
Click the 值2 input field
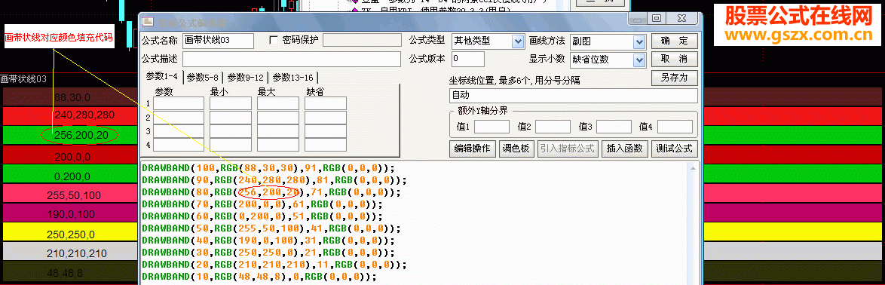pyautogui.click(x=553, y=127)
